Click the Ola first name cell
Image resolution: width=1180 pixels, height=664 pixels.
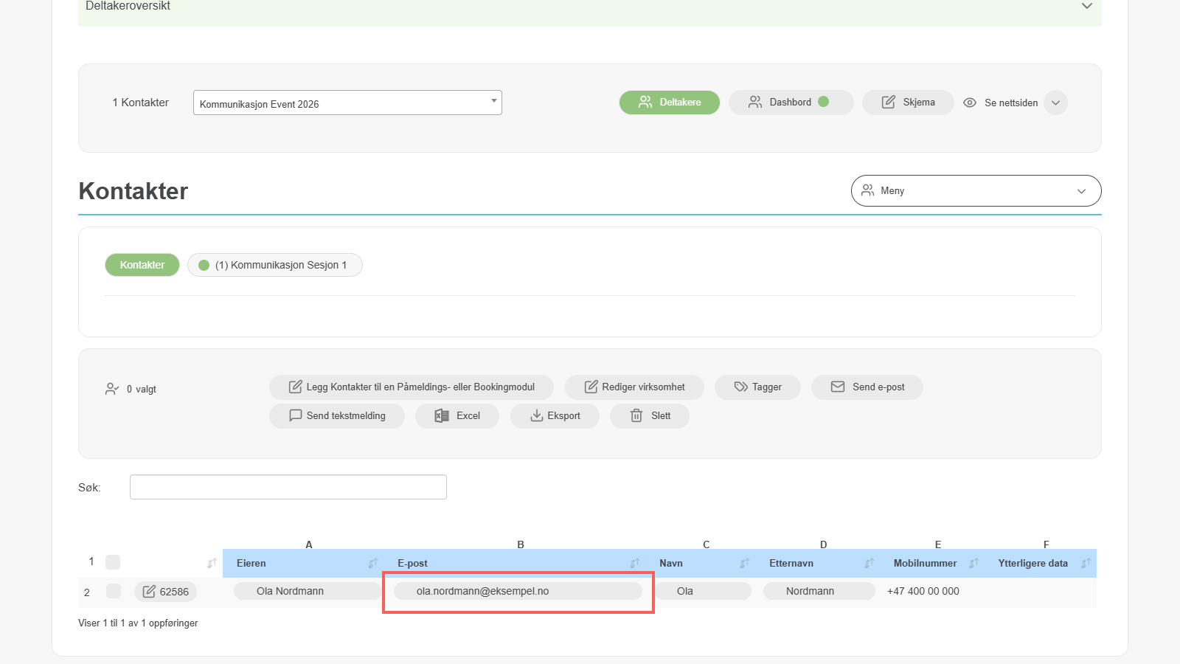coord(704,591)
